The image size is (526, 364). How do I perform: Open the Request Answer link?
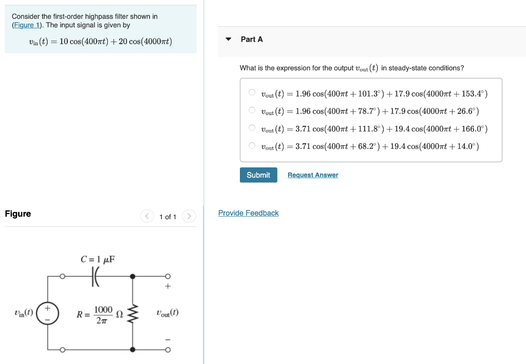[x=312, y=175]
